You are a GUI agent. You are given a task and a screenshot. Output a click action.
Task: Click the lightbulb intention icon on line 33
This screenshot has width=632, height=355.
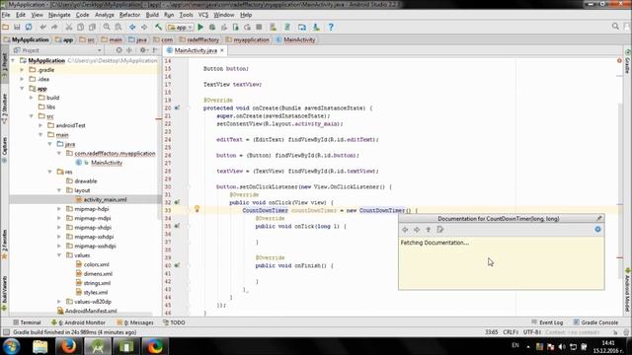[x=197, y=209]
